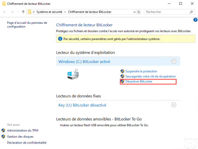Open Sauvegarder votre clé de récupération
The height and width of the screenshot is (149, 198).
click(151, 76)
